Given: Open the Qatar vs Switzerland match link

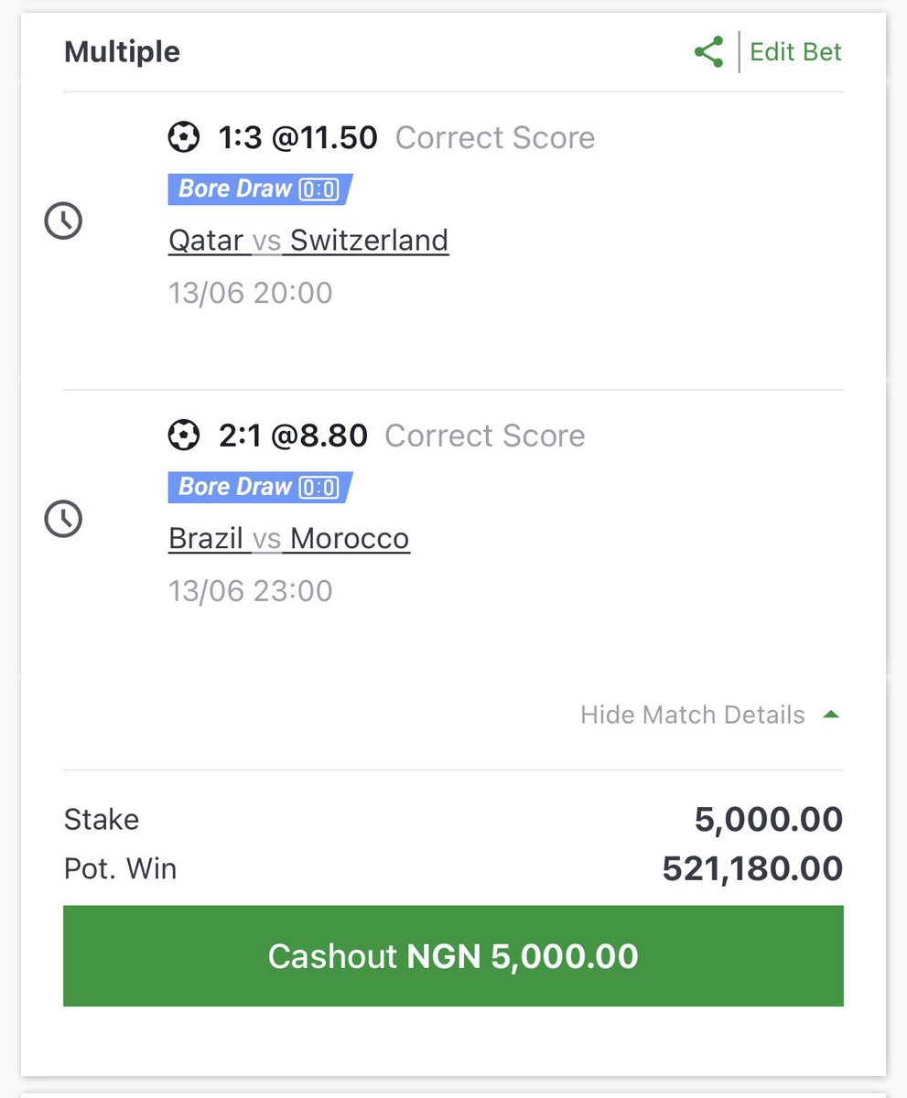Looking at the screenshot, I should coord(308,241).
